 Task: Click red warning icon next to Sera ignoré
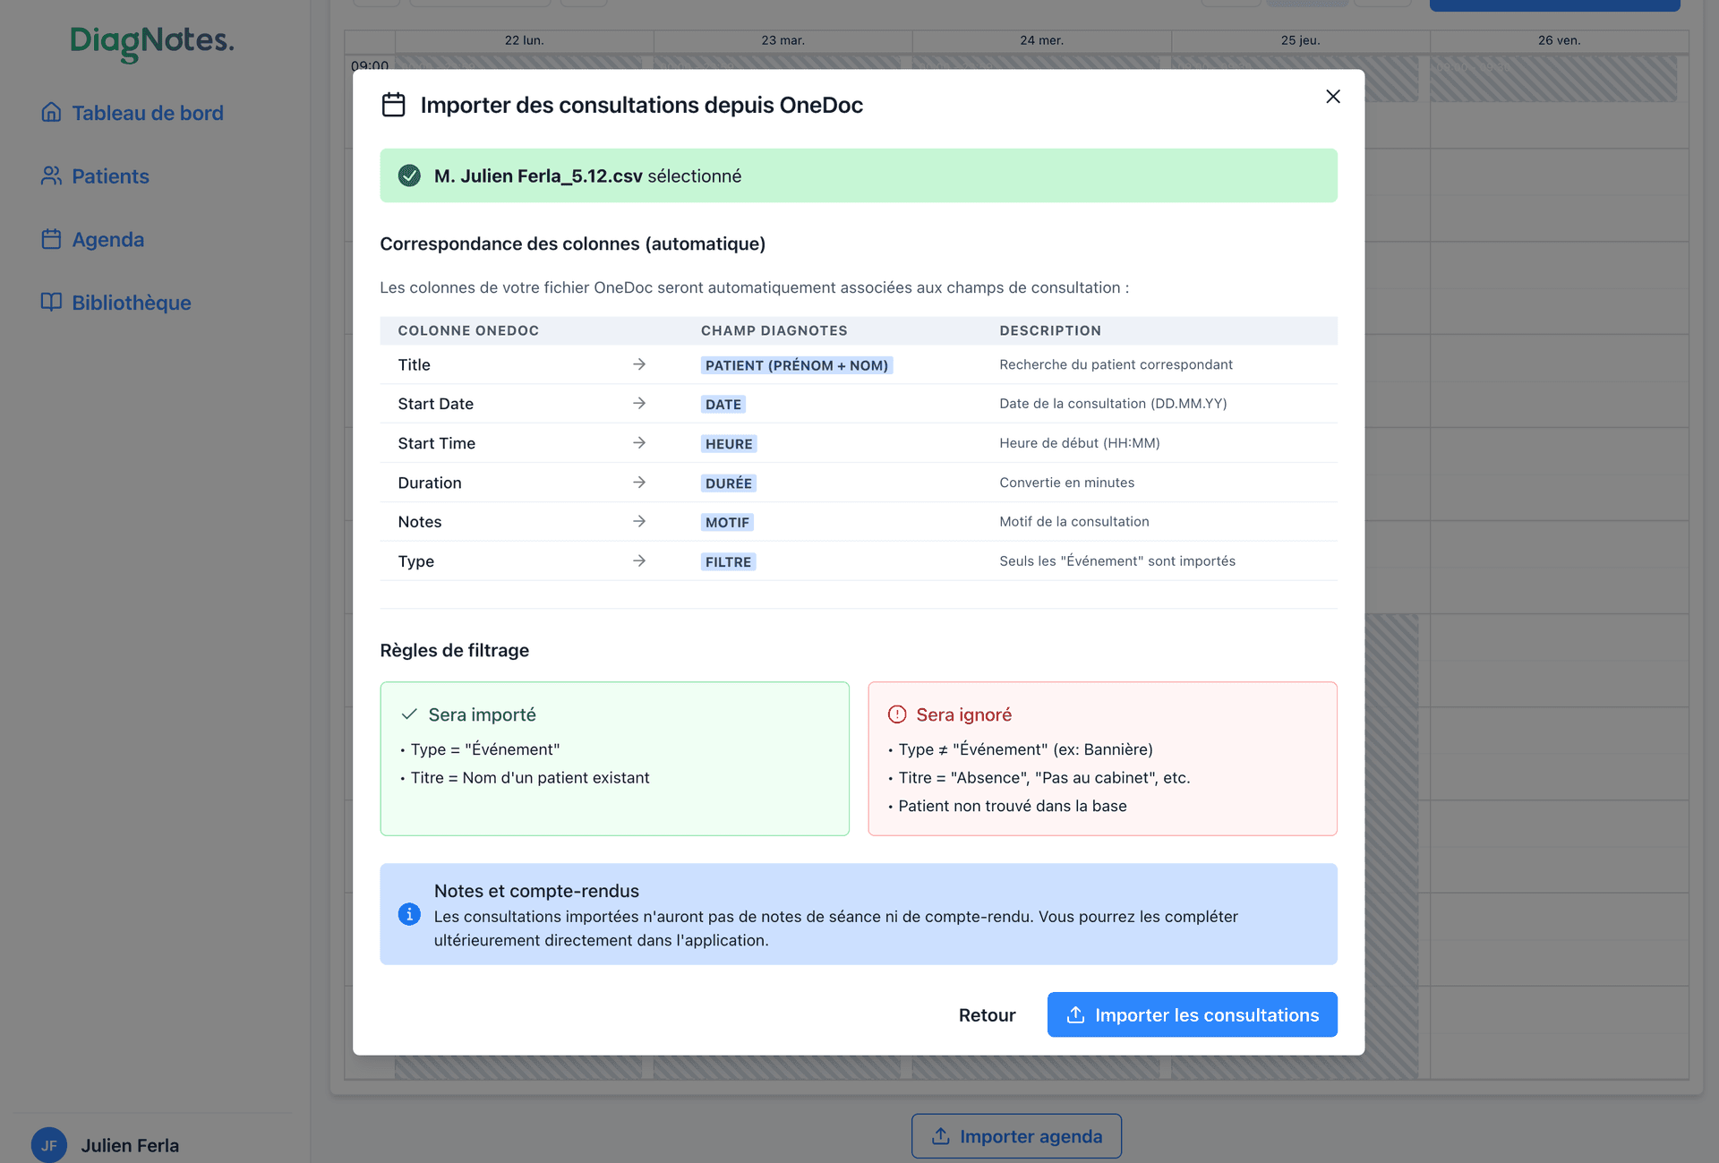coord(896,714)
